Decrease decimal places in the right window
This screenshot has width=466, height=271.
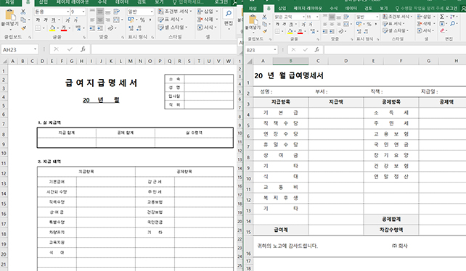tap(366, 31)
